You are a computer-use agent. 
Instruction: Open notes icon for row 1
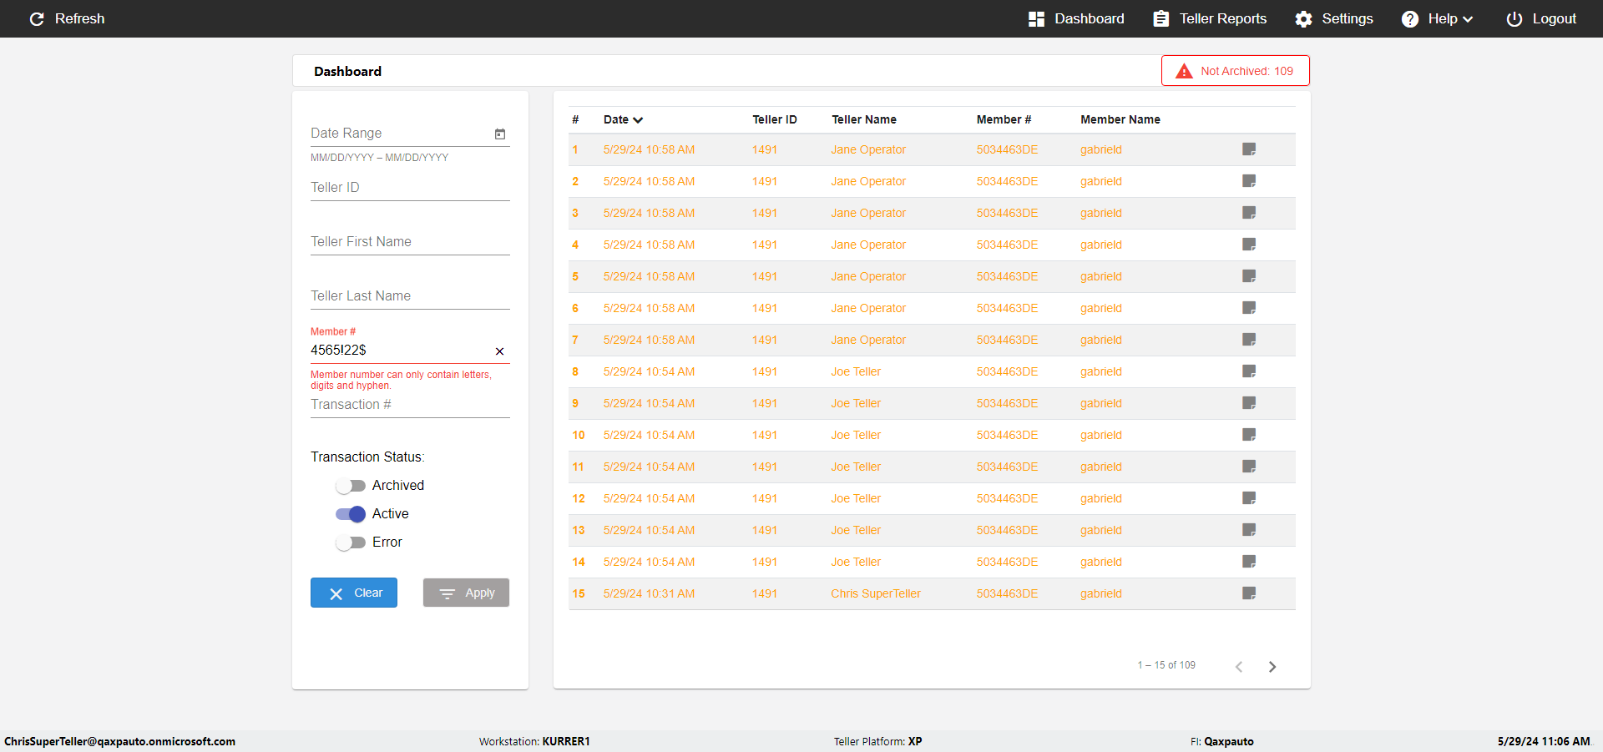[1249, 149]
